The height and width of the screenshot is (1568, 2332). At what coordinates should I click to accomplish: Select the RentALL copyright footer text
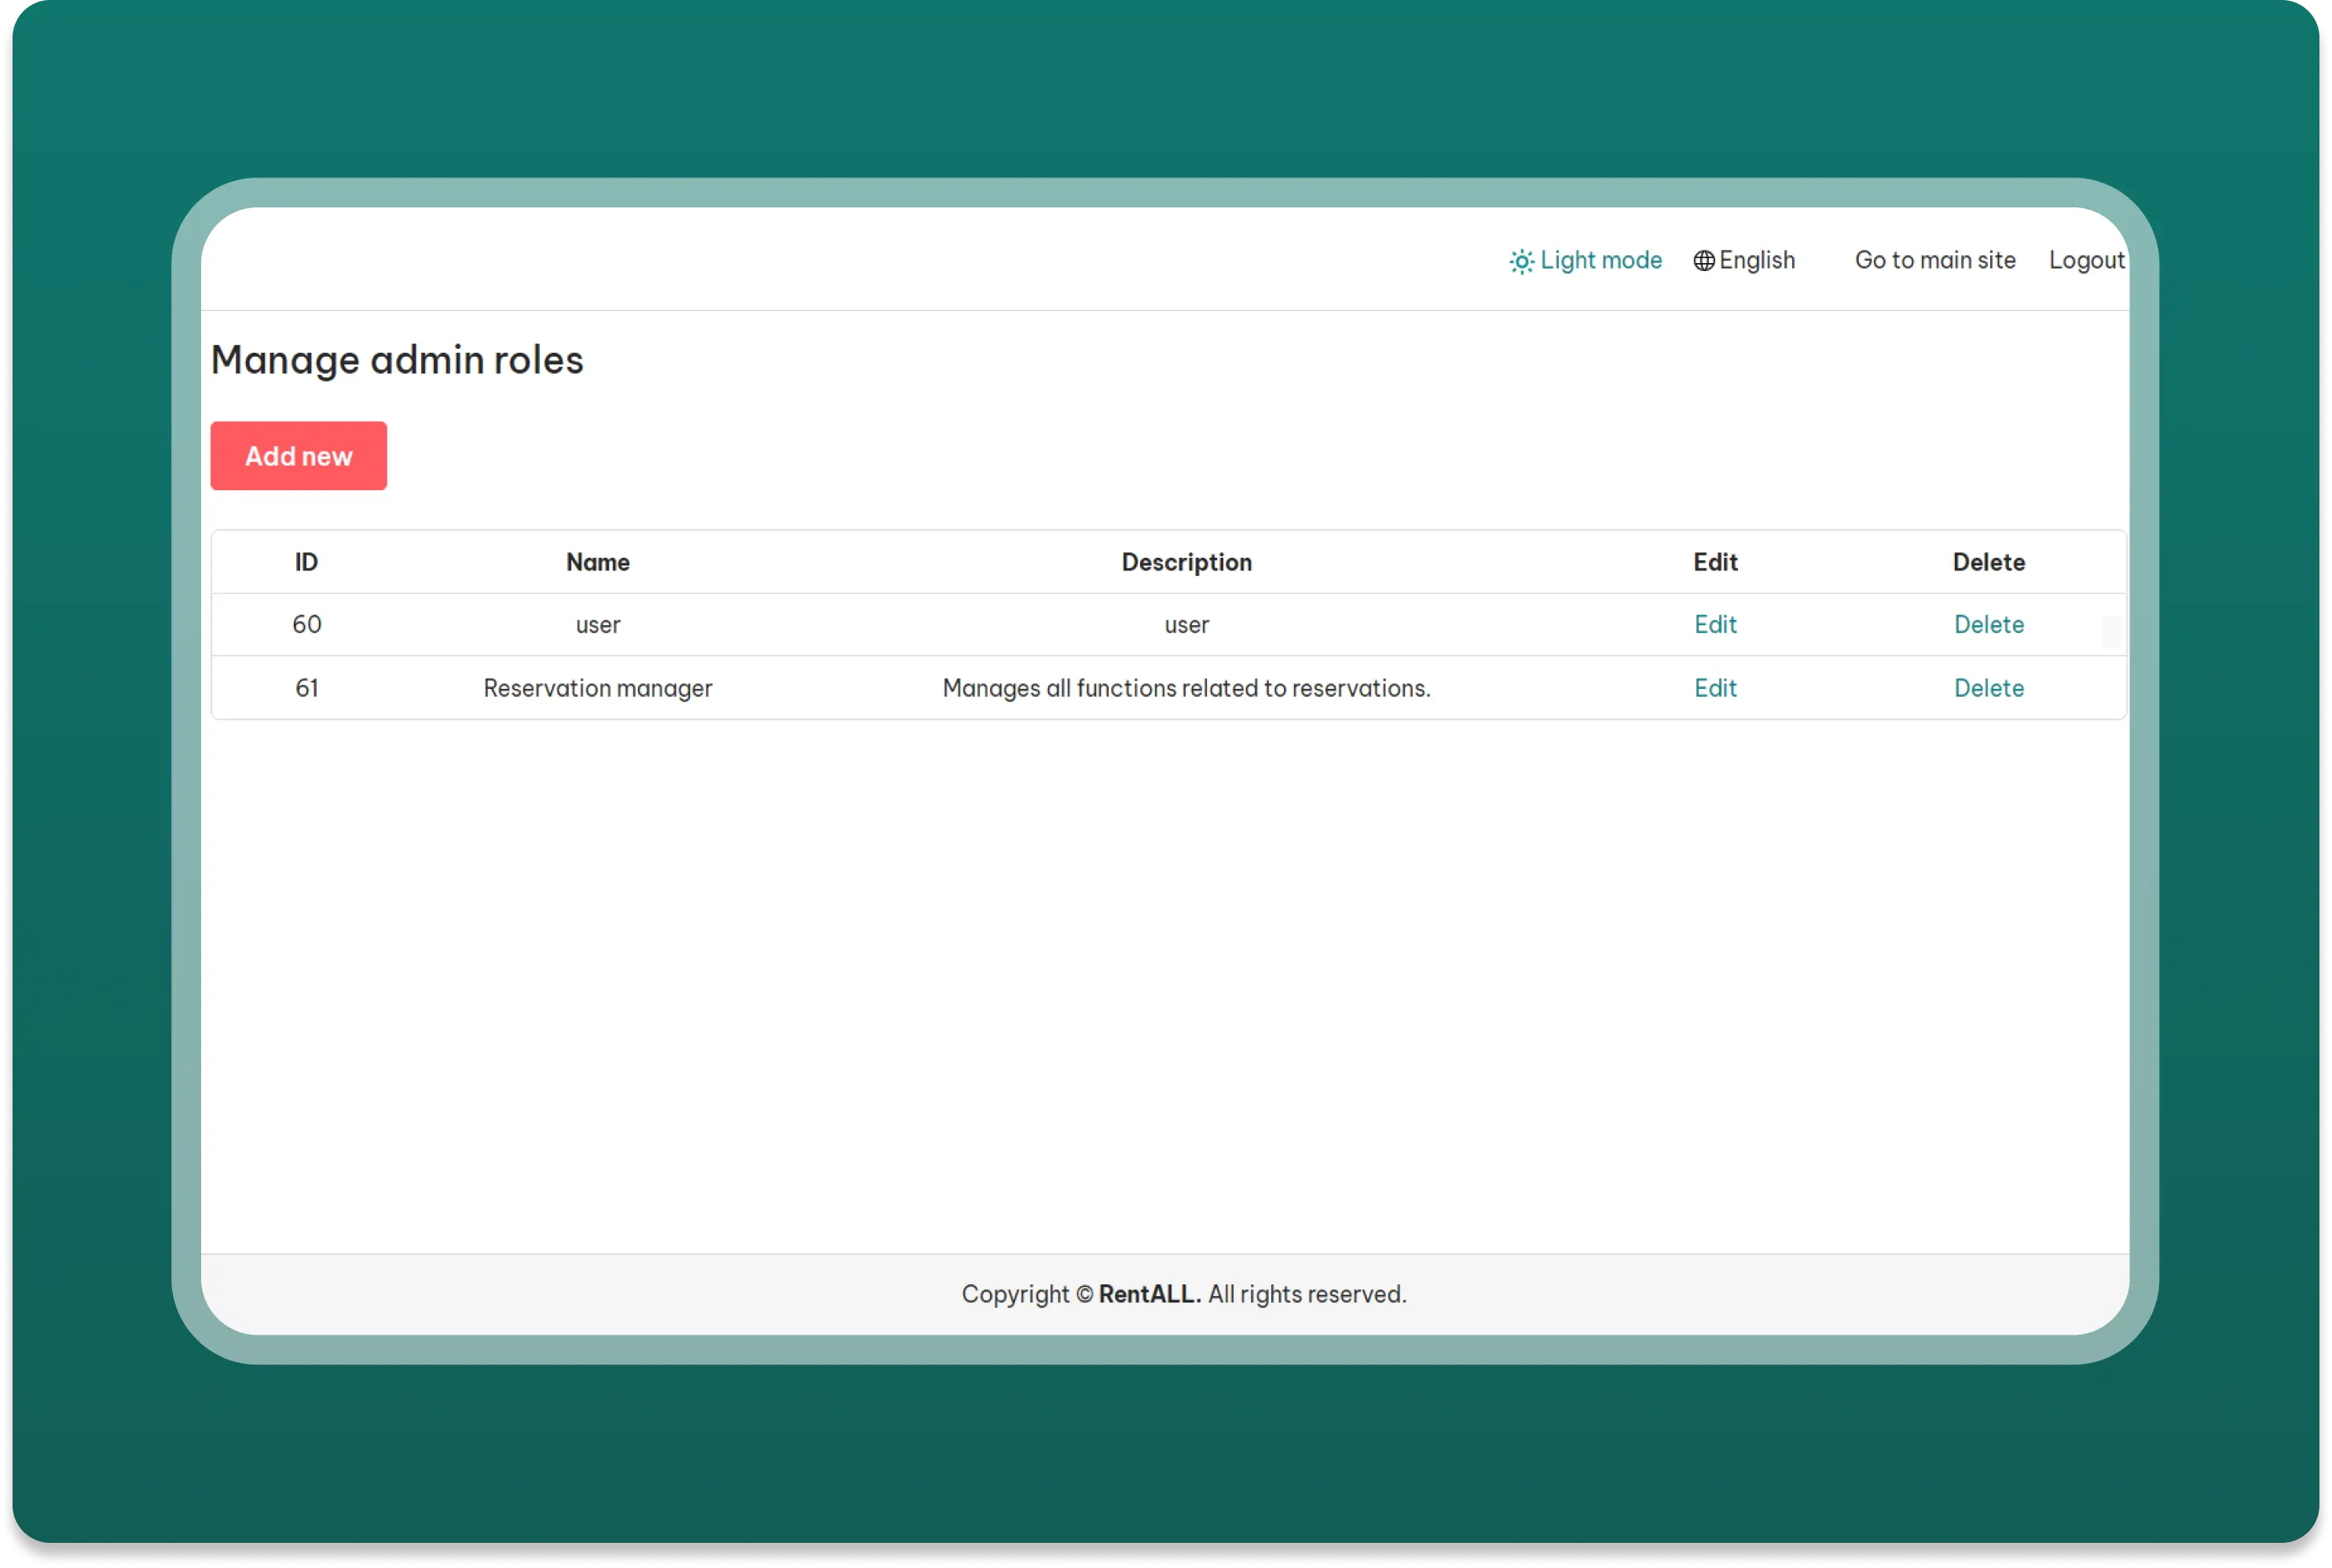pos(1184,1294)
